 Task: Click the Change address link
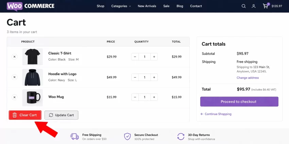tap(248, 78)
